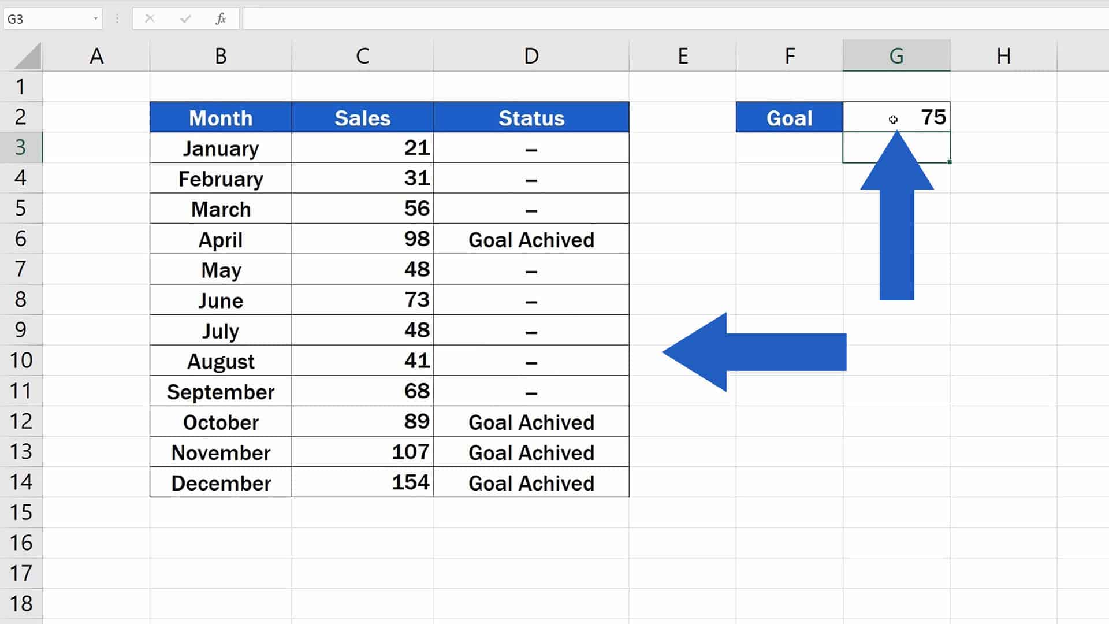Click the Insert Function fx icon
Screen dimensions: 1109x624
221,19
